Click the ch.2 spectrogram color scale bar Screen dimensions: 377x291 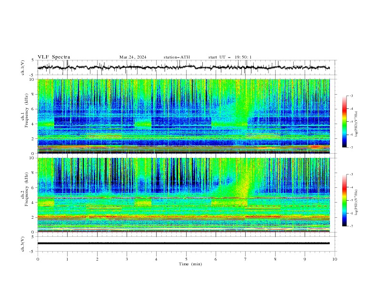tap(345, 200)
